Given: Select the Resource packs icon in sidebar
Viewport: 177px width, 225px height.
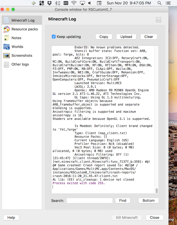Looking at the screenshot, I should 7,29.
